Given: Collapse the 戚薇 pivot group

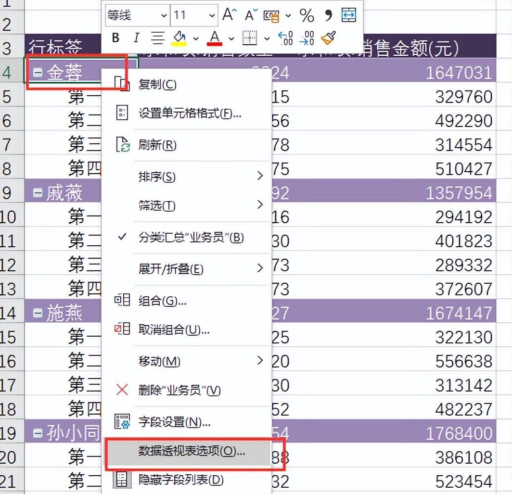Looking at the screenshot, I should coord(38,192).
